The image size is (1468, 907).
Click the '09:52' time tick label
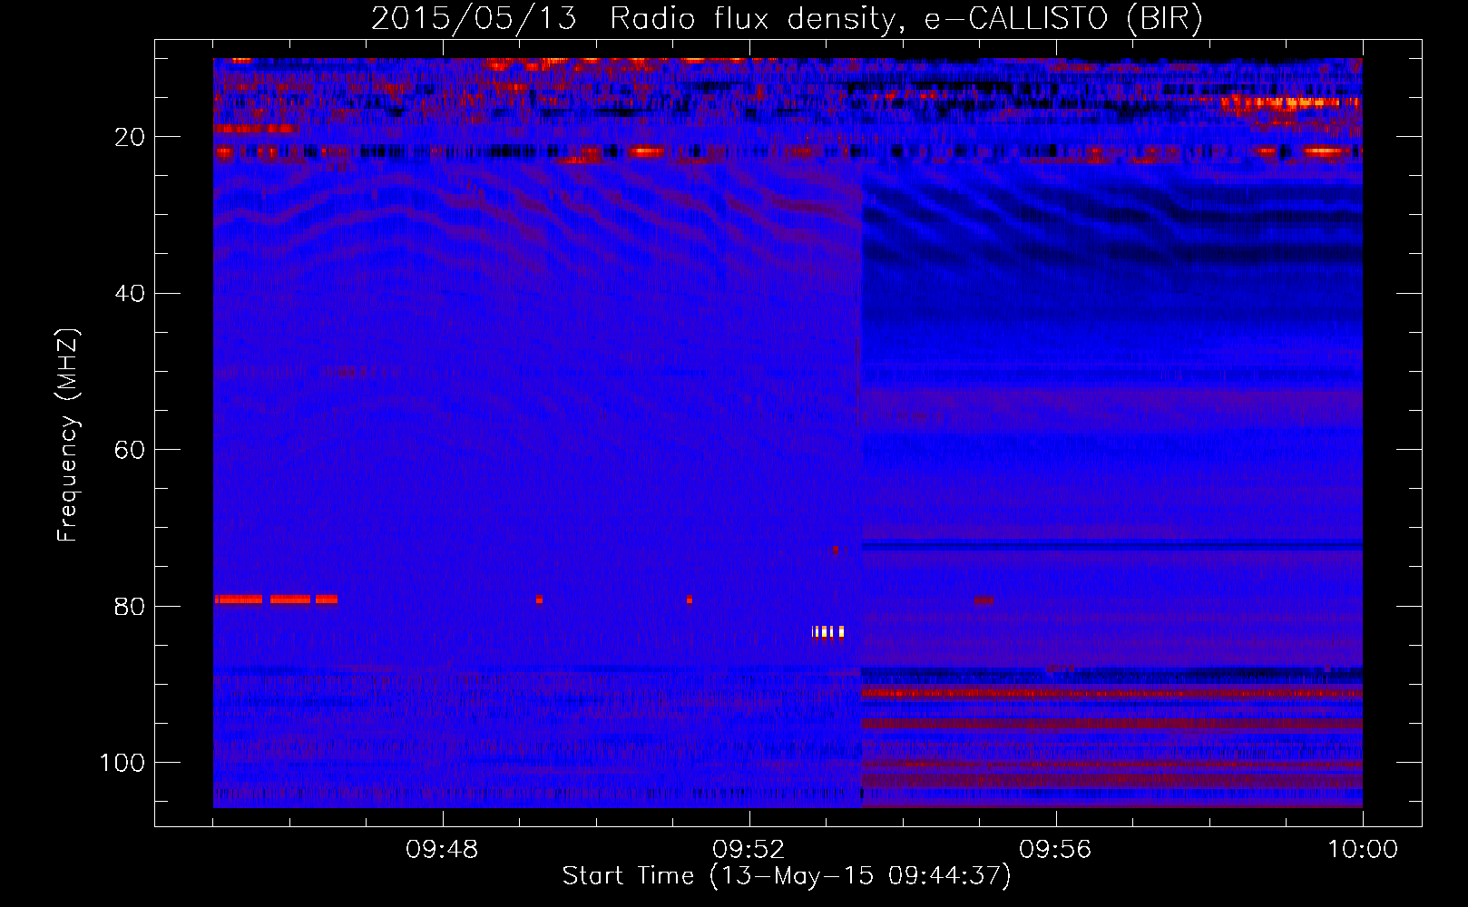749,850
